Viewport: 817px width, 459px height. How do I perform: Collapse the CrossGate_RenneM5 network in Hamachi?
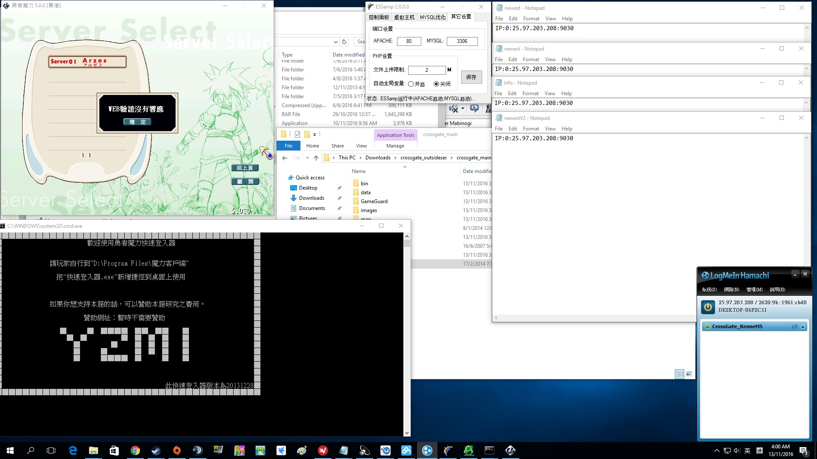click(x=803, y=326)
